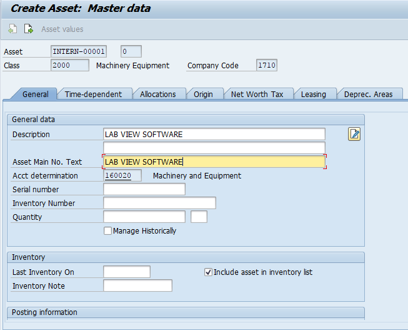
Task: Click the Inventory Number input field
Action: [x=159, y=203]
